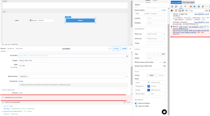Open options for the Click event handler
Screen dimensions: 210x116
click(x=164, y=14)
